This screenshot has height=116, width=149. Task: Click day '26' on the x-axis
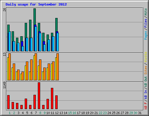tap(118, 113)
